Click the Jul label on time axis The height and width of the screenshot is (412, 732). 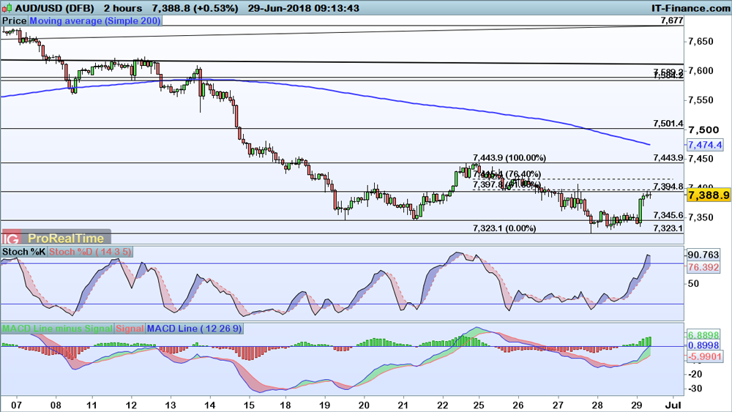click(x=673, y=405)
